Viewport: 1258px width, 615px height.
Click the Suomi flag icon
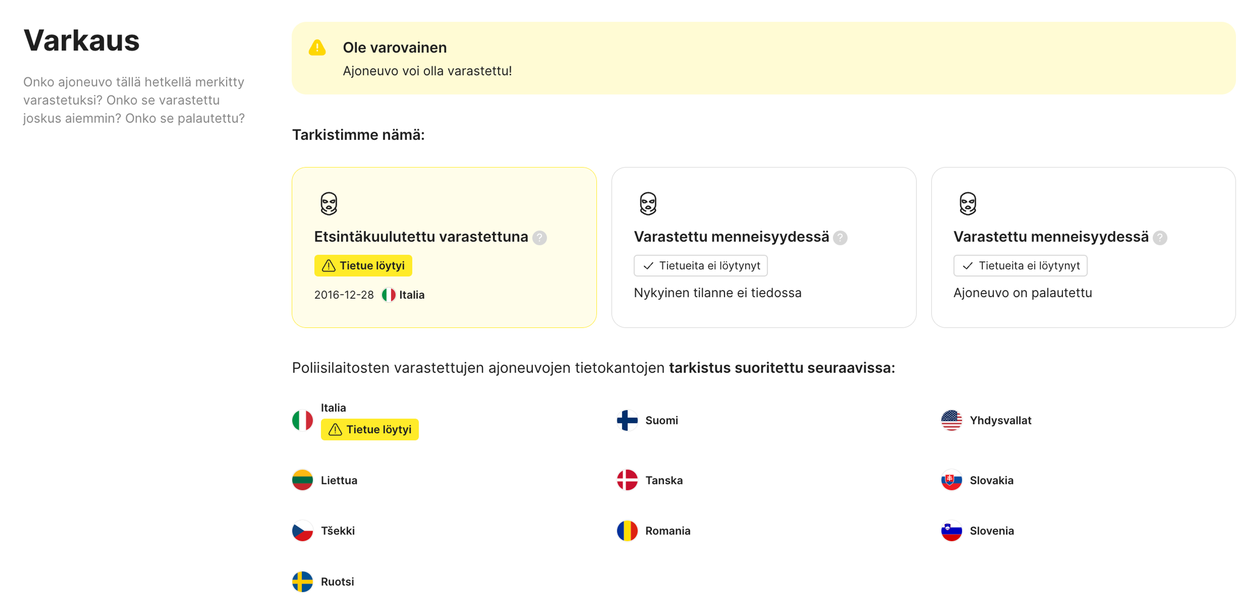pos(627,420)
